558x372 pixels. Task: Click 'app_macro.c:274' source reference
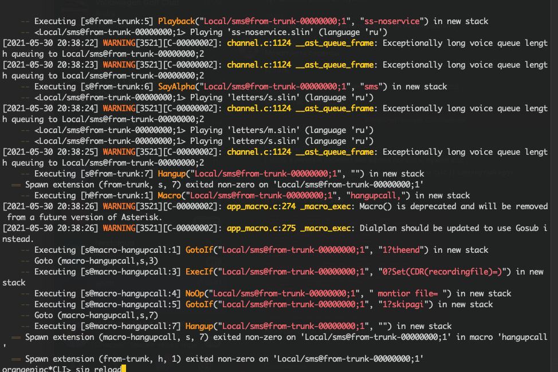(x=261, y=206)
